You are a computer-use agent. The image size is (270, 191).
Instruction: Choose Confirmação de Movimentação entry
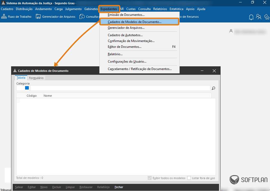click(x=139, y=41)
